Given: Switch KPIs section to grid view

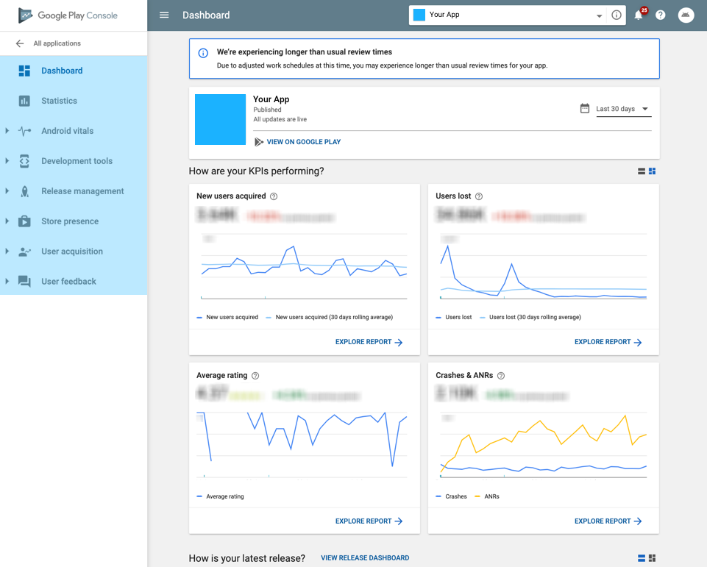Looking at the screenshot, I should click(652, 171).
